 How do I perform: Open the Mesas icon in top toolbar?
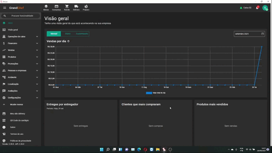coord(46,7)
